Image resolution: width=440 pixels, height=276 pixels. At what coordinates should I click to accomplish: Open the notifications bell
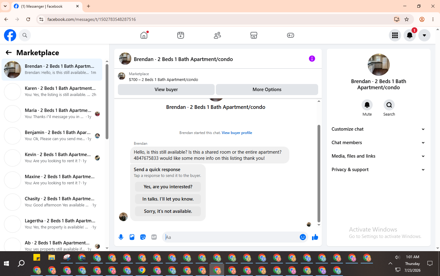point(410,35)
